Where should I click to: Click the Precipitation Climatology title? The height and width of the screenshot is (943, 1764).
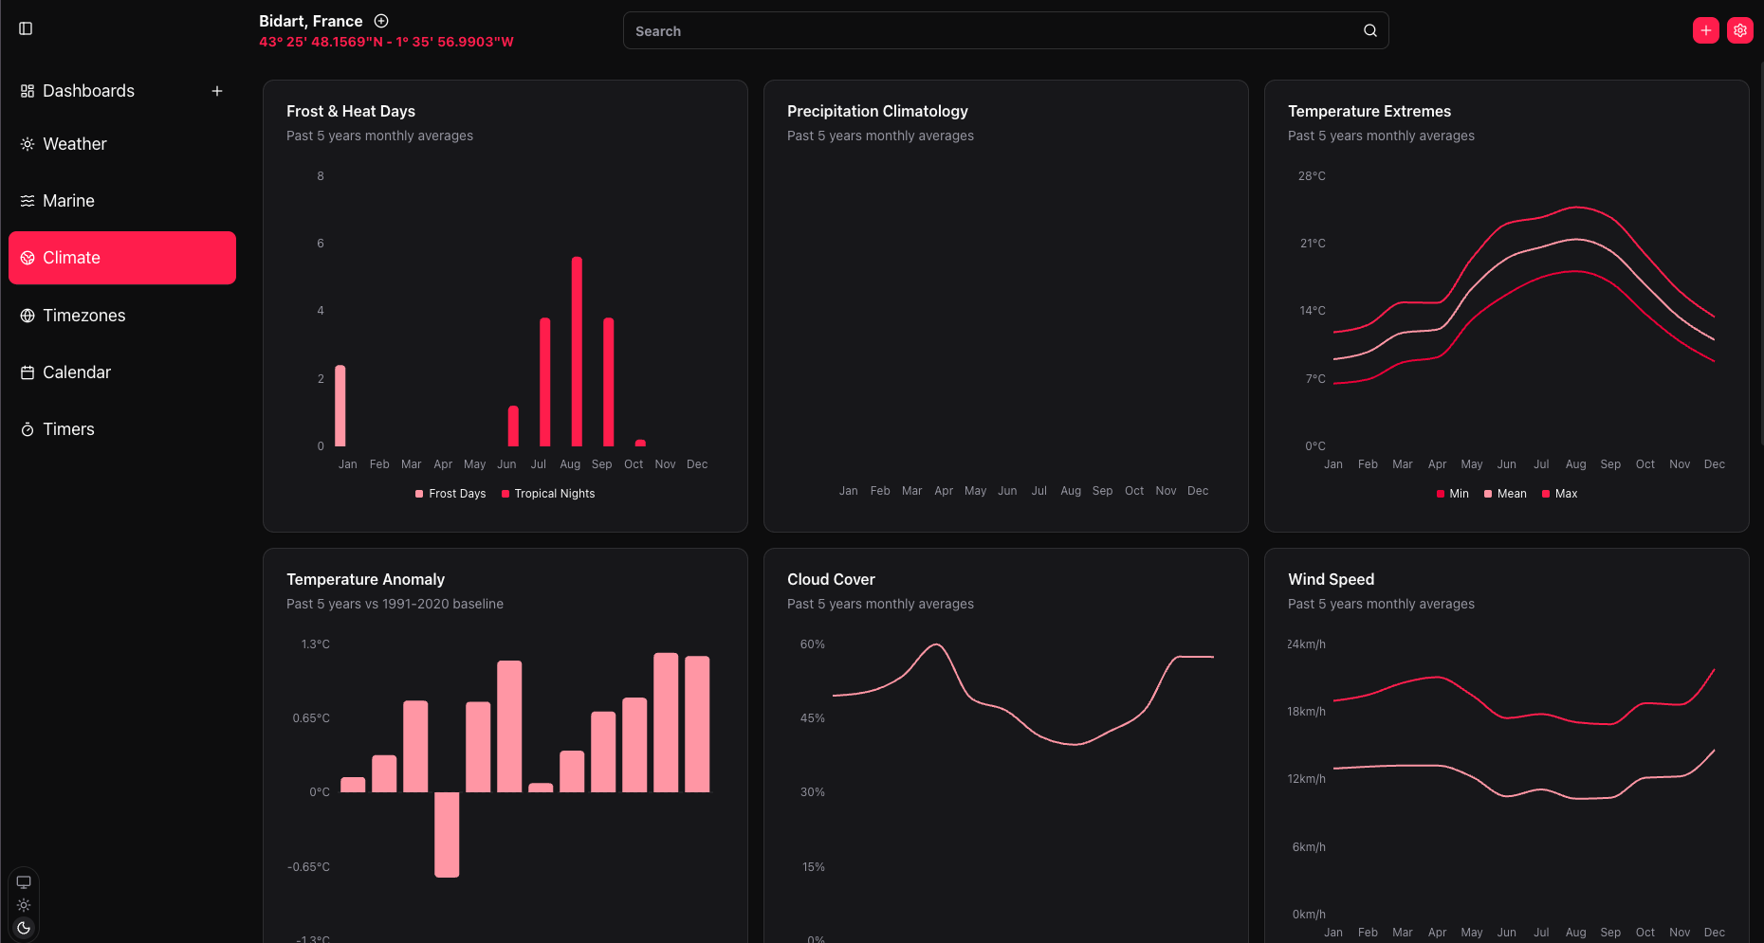877,111
